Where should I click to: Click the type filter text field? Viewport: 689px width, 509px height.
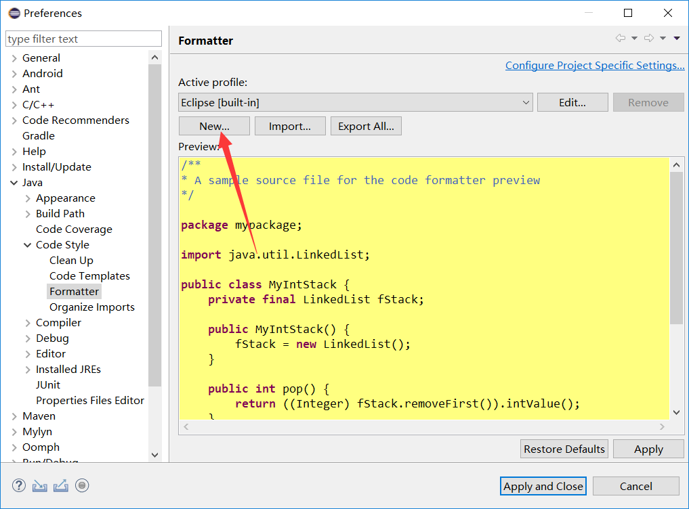83,39
